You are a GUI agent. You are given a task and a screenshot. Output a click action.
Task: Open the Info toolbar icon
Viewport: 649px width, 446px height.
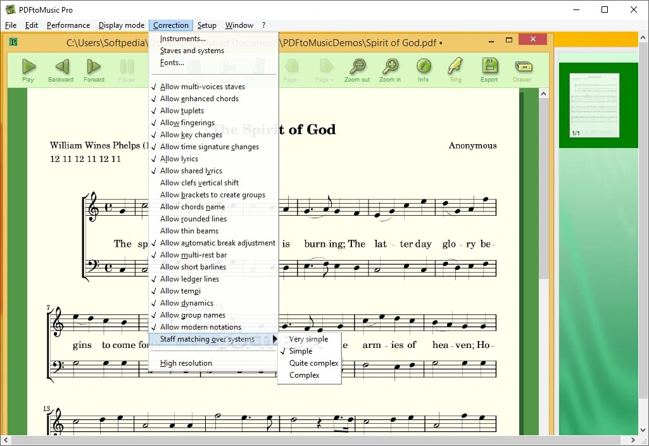click(423, 67)
